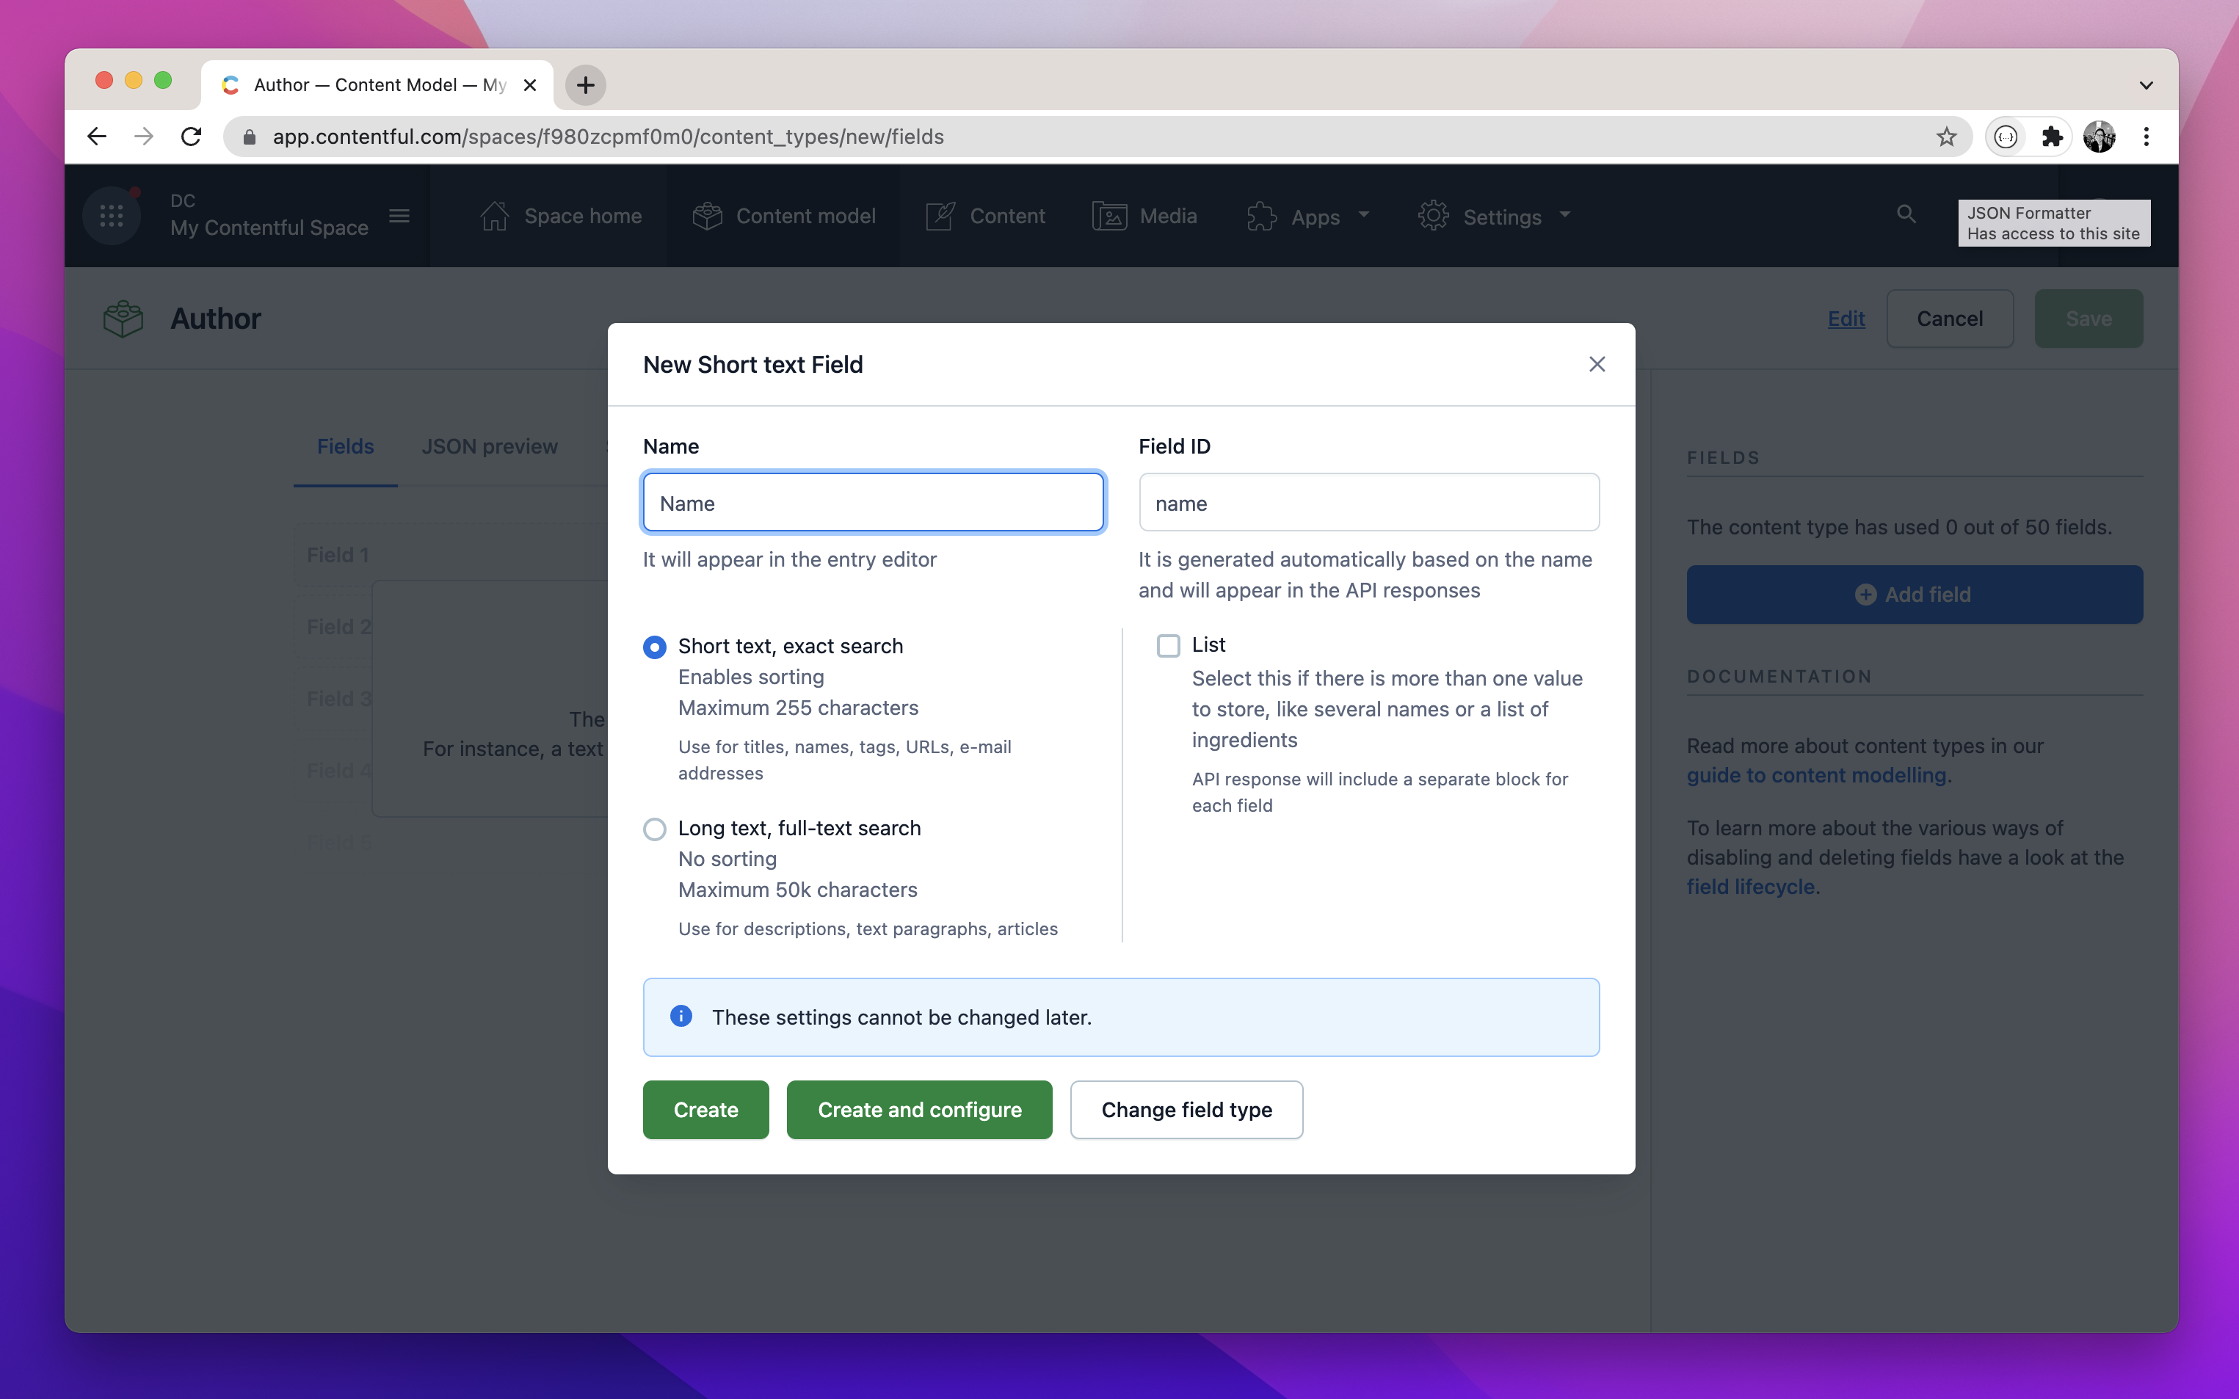Open the app switcher grid icon

click(x=111, y=216)
